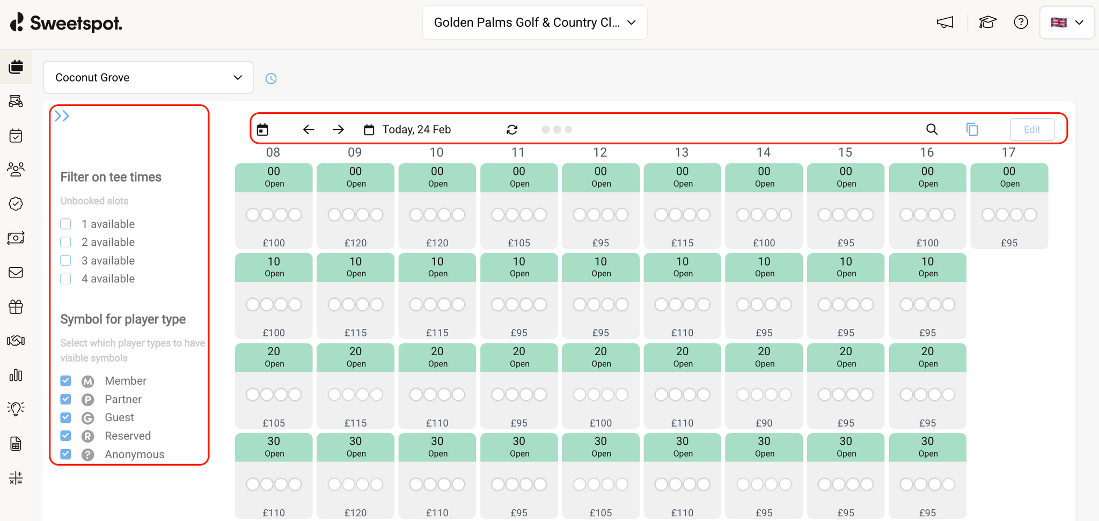The image size is (1099, 521).
Task: Select the vouchers gift icon in sidebar
Action: point(16,306)
